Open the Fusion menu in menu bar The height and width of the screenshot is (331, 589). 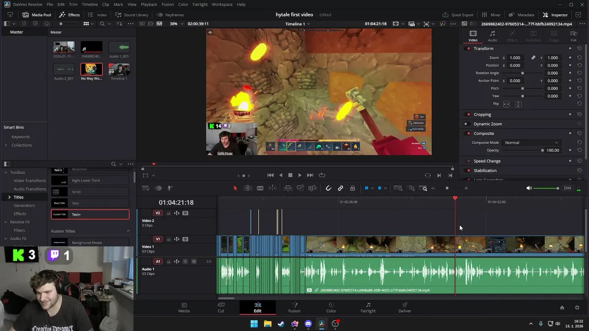(167, 4)
